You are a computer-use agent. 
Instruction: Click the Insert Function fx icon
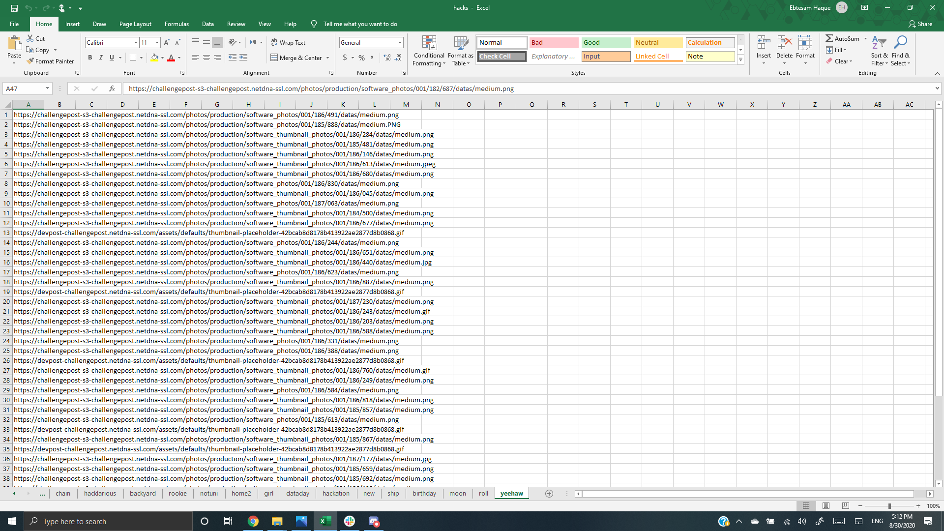click(x=112, y=88)
